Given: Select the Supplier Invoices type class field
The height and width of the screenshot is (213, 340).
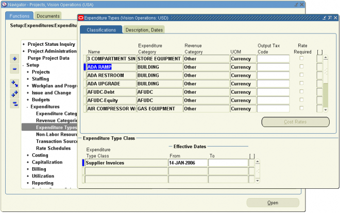Looking at the screenshot, I should click(126, 163).
